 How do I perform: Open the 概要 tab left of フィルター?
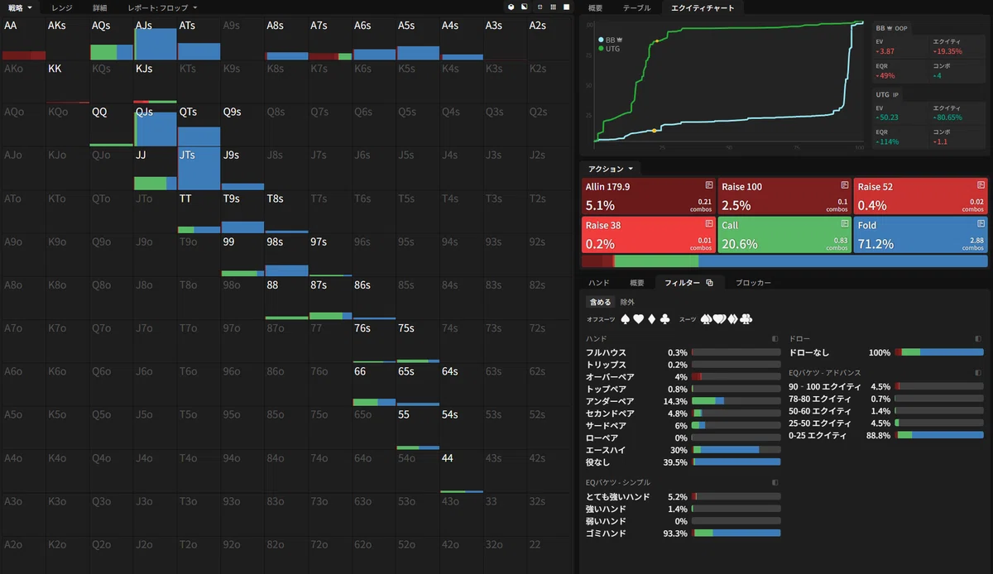(x=636, y=283)
